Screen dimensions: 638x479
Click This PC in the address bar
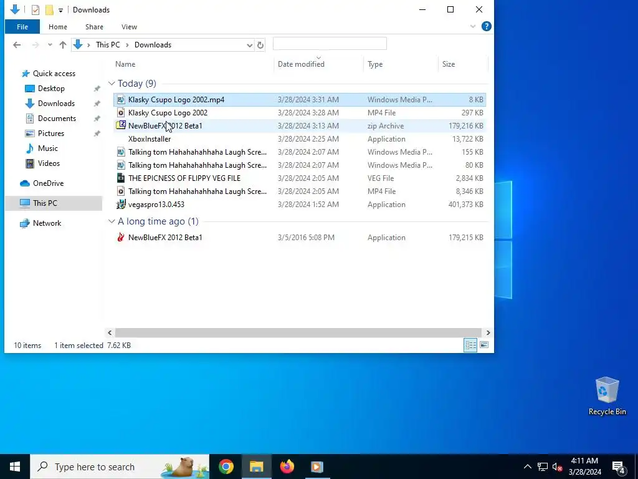coord(108,45)
